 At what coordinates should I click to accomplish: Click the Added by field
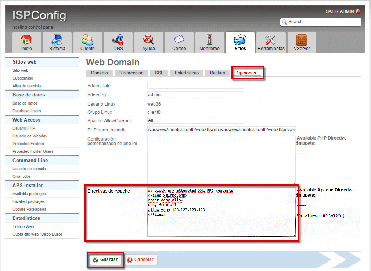[x=195, y=95]
